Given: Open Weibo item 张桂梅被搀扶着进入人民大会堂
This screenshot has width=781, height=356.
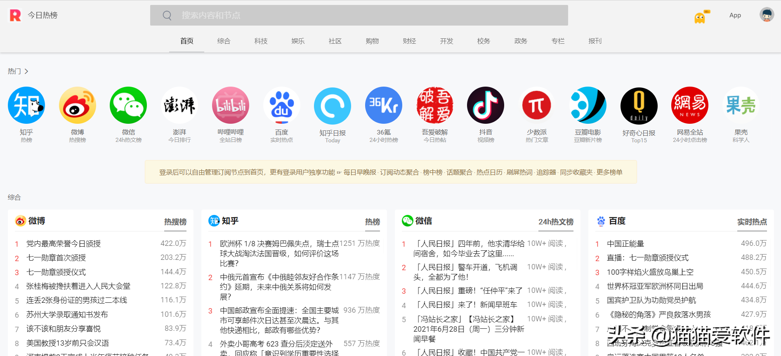Looking at the screenshot, I should point(78,286).
